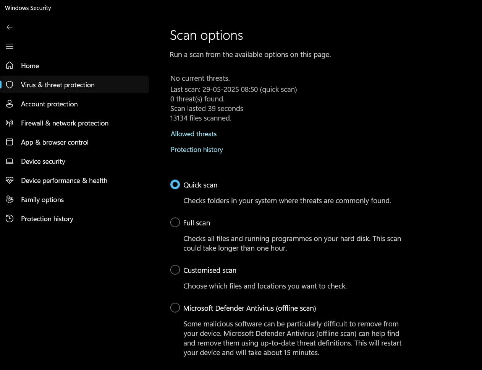Open Home from the sidebar
The image size is (482, 370).
pos(30,65)
